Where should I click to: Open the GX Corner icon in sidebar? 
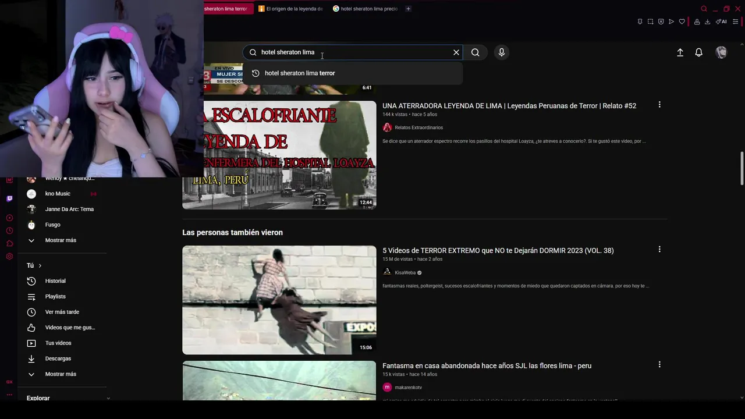click(9, 382)
